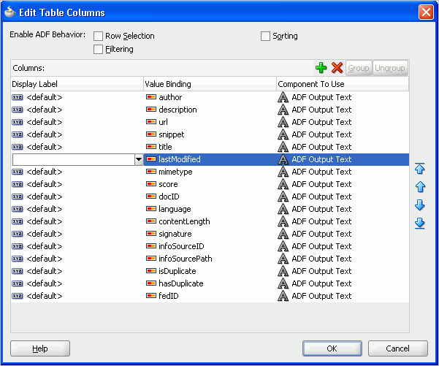Viewport: 439px width, 366px height.
Task: Confirm with the OK button
Action: [x=332, y=348]
